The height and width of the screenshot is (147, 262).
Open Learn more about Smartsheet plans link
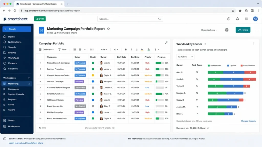click(26, 143)
